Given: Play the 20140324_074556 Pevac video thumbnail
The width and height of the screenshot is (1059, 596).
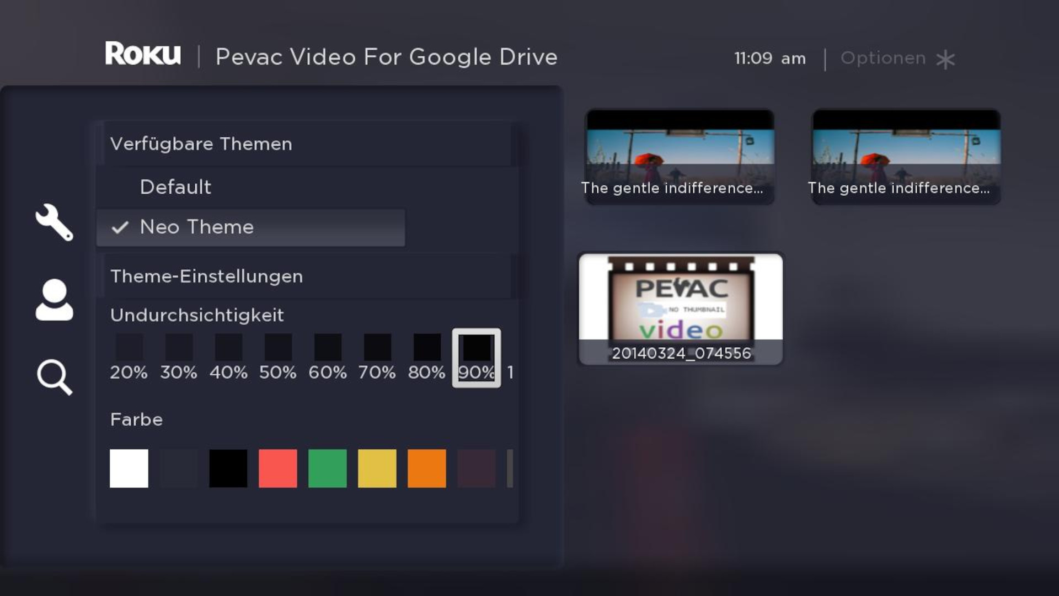Looking at the screenshot, I should [x=681, y=309].
